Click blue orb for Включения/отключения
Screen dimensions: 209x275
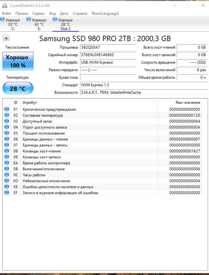7,169
